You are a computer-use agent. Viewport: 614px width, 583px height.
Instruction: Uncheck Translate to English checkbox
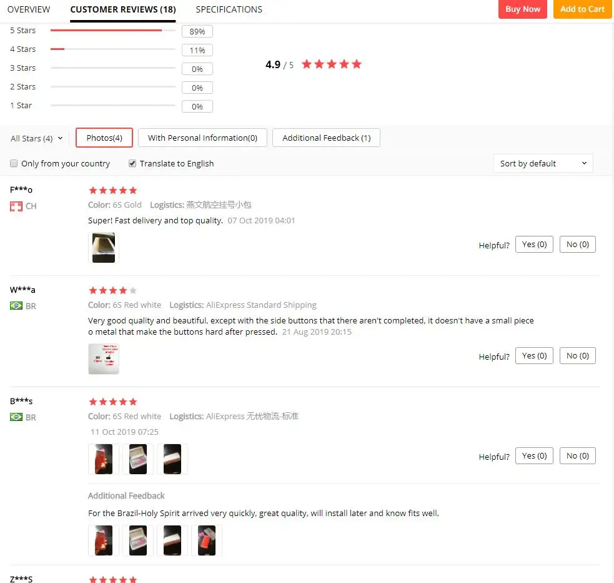[132, 163]
